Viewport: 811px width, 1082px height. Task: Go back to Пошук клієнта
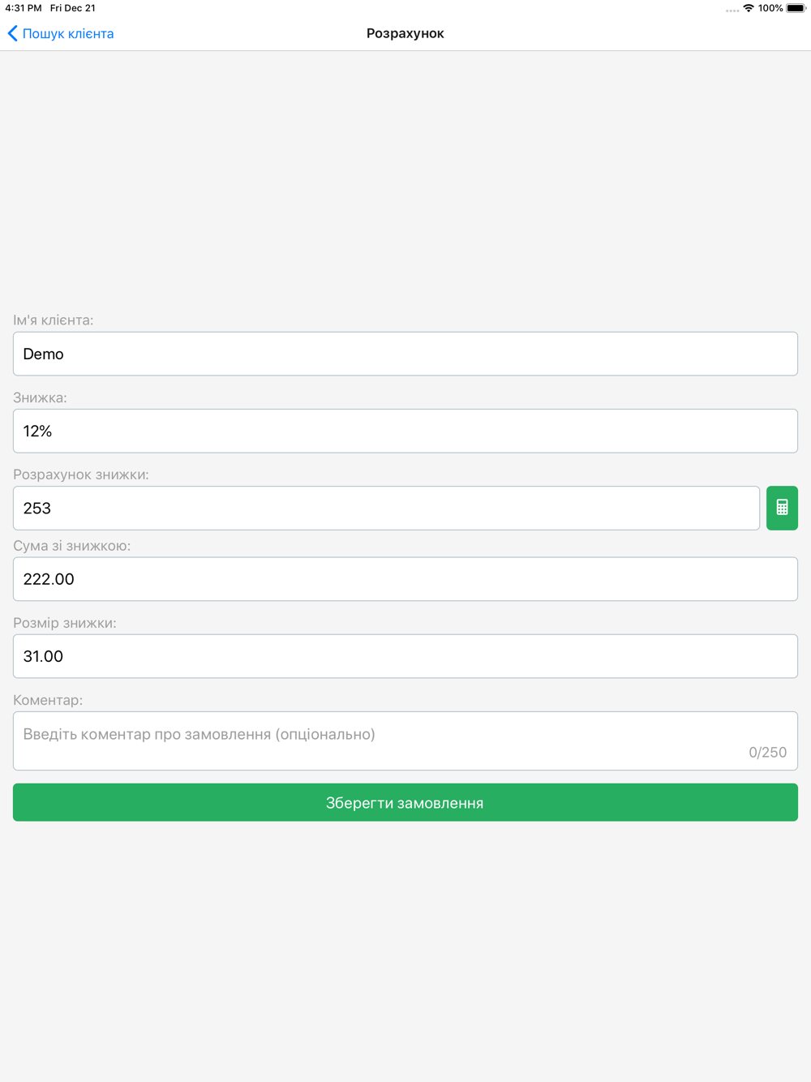click(x=61, y=33)
